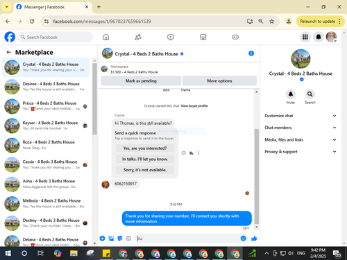
Task: Open the Gaming icon in top navigation
Action: pyautogui.click(x=235, y=37)
